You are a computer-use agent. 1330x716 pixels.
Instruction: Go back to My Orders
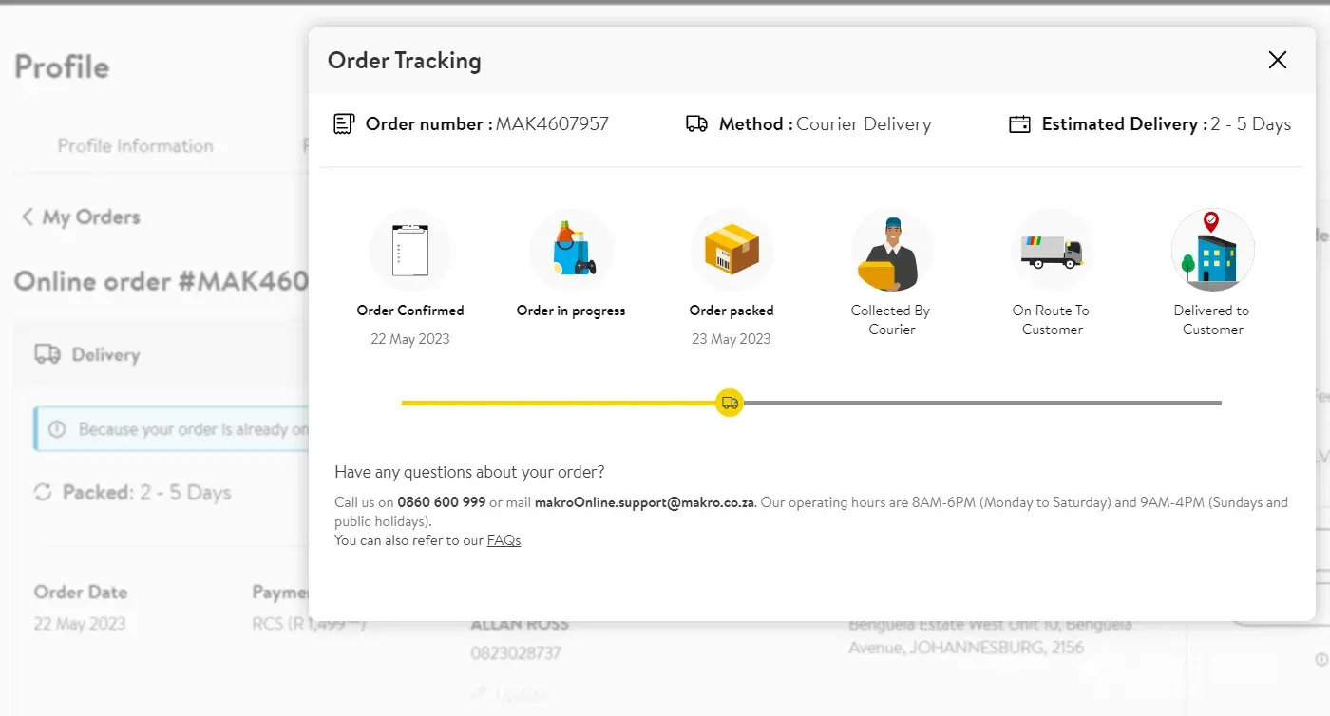(x=81, y=217)
